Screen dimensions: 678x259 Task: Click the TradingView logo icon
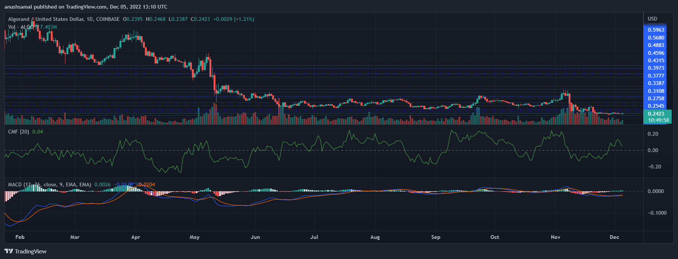[9, 251]
